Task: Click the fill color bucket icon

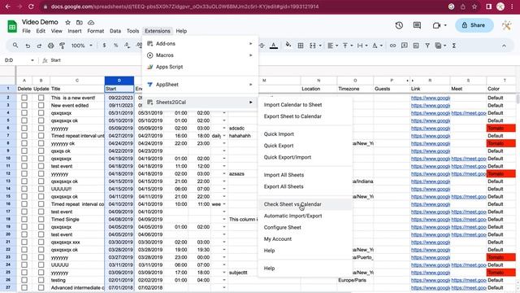Action: pos(288,46)
